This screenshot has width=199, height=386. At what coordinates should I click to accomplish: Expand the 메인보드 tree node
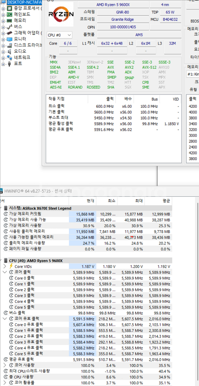coord(3,15)
